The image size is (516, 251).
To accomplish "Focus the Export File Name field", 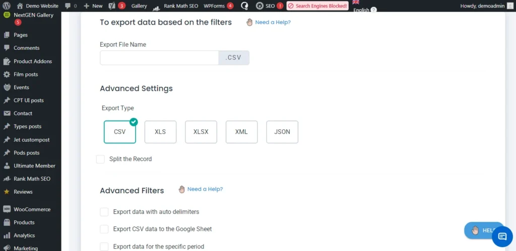I will [x=159, y=57].
